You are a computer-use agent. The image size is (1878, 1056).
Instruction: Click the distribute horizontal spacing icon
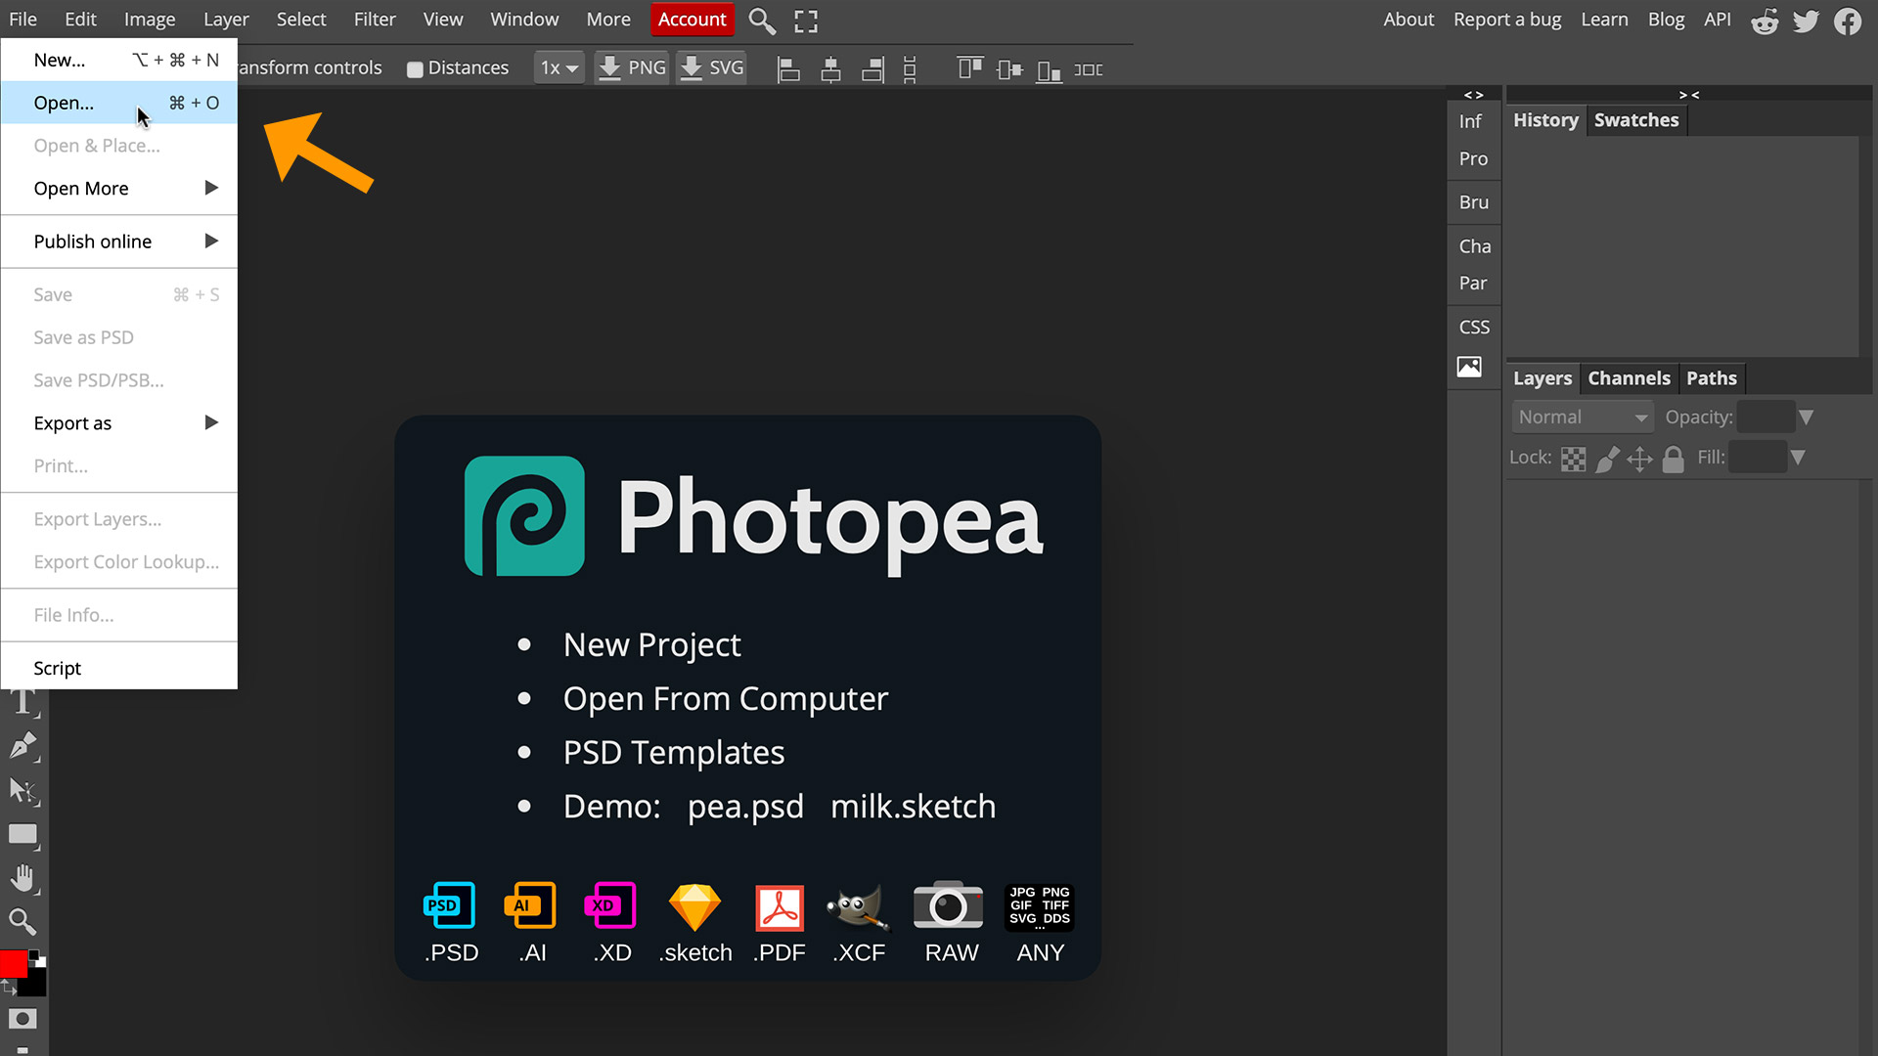click(1089, 69)
